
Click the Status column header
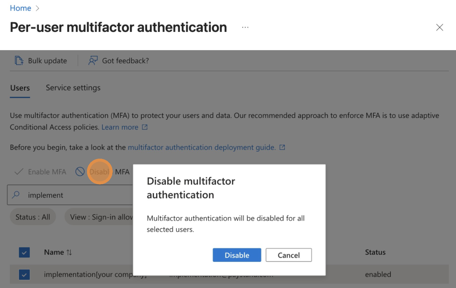pos(375,252)
